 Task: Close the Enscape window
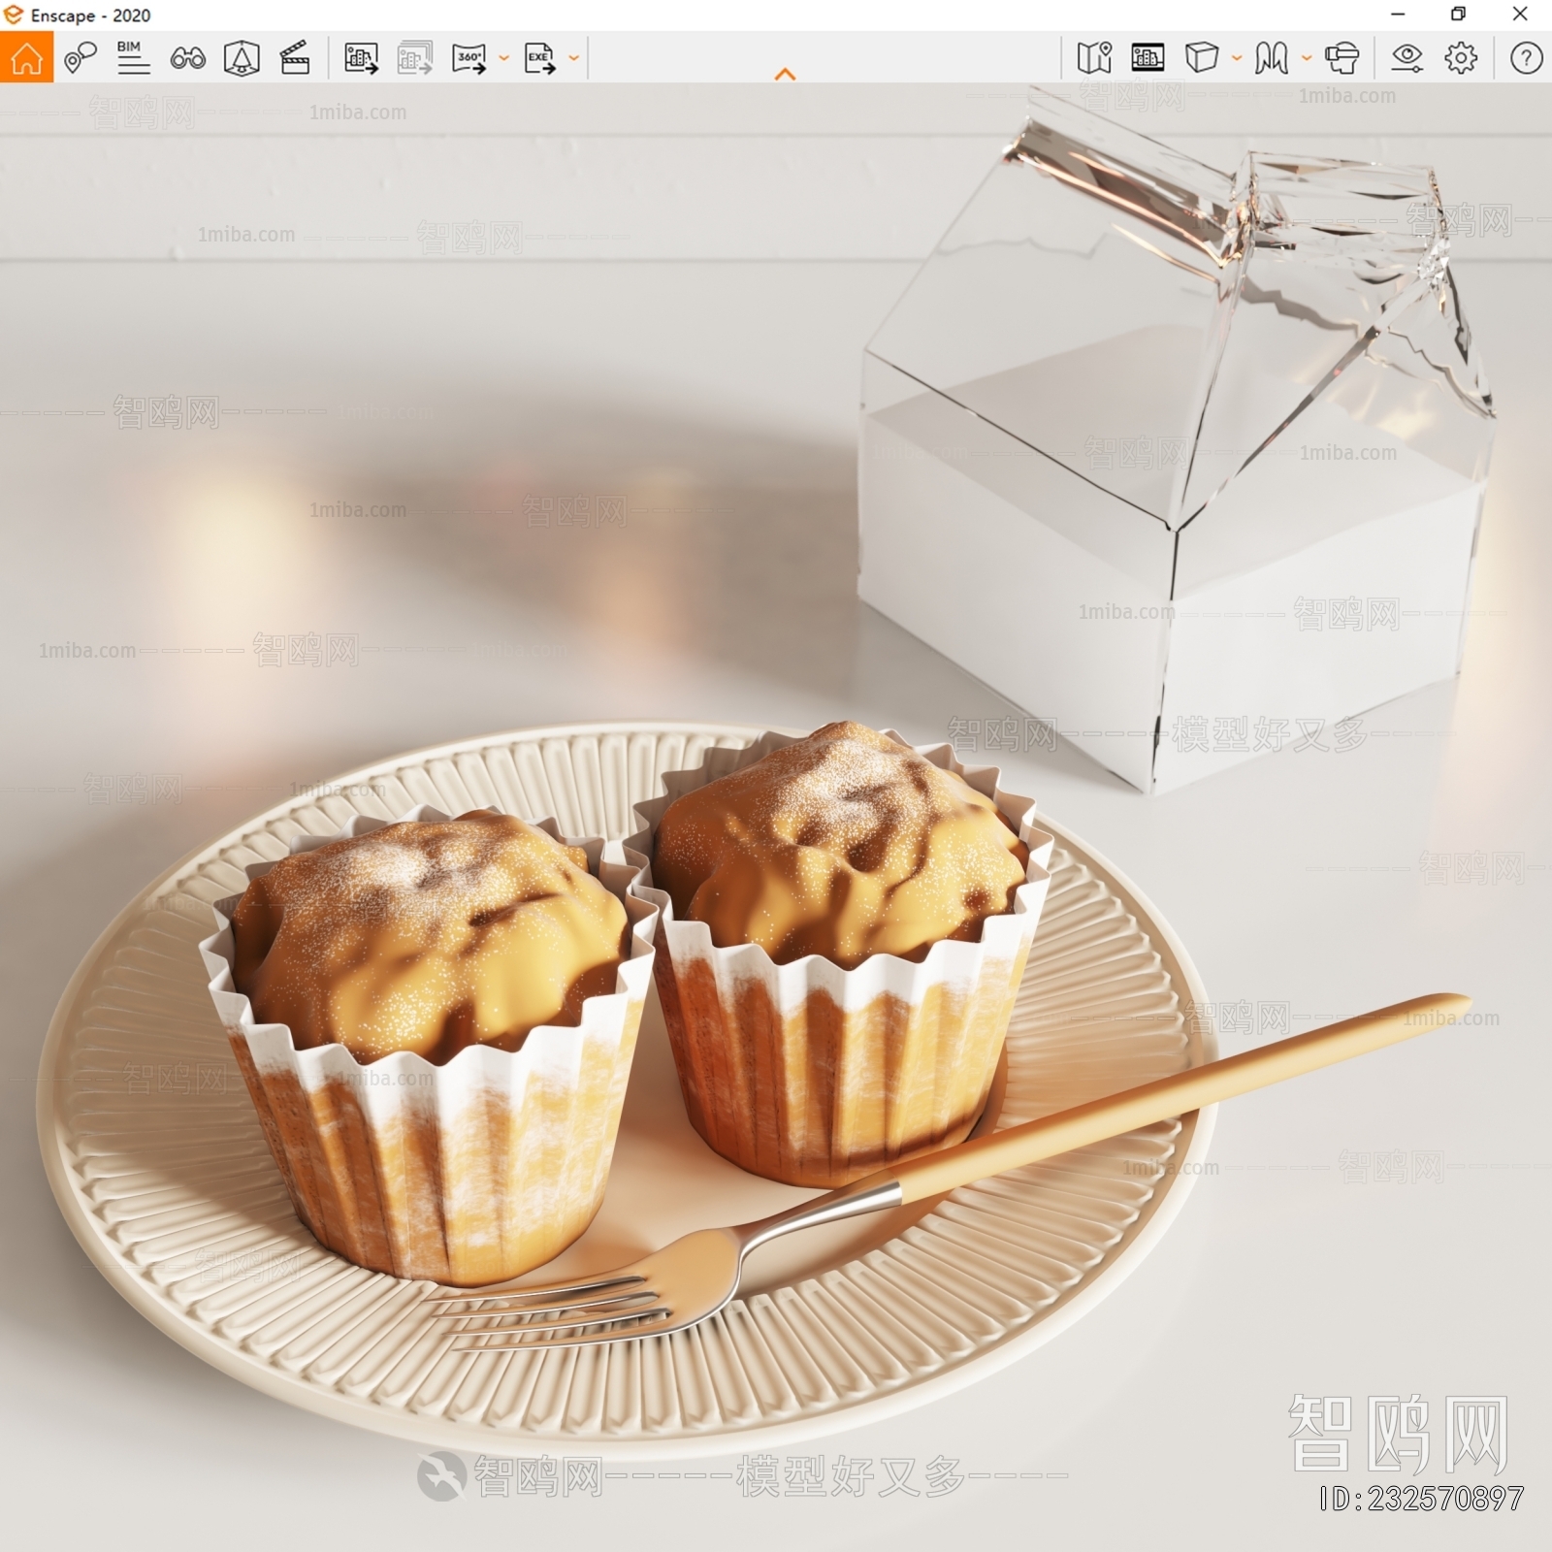click(x=1520, y=15)
